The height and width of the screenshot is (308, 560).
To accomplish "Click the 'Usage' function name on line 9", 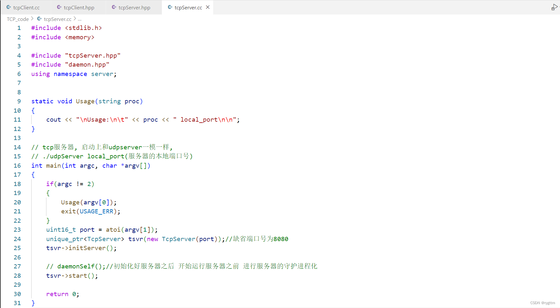I will (85, 101).
